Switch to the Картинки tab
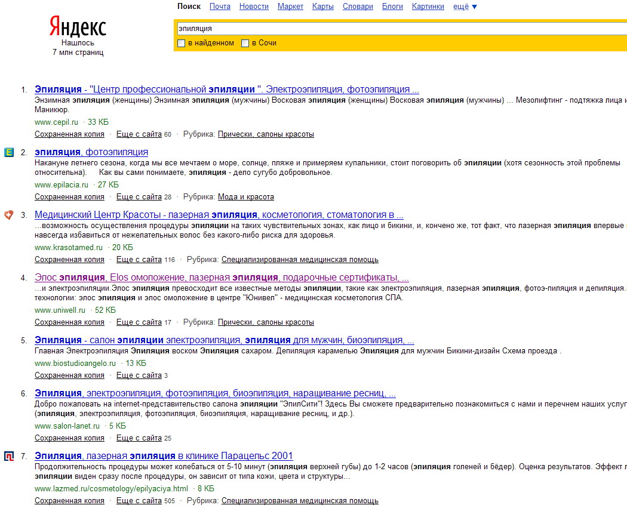 tap(428, 7)
